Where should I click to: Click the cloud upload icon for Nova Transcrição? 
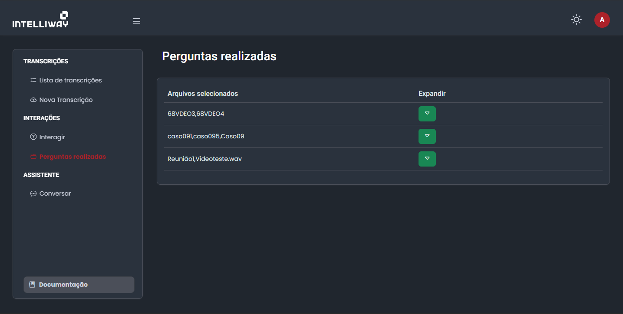pos(33,100)
